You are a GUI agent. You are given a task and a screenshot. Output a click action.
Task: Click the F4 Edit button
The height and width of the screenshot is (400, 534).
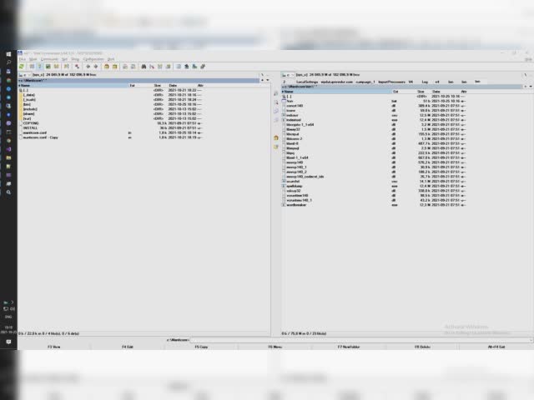point(128,347)
